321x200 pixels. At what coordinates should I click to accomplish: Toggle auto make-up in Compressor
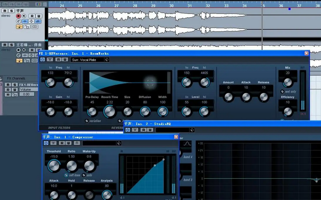point(84,175)
